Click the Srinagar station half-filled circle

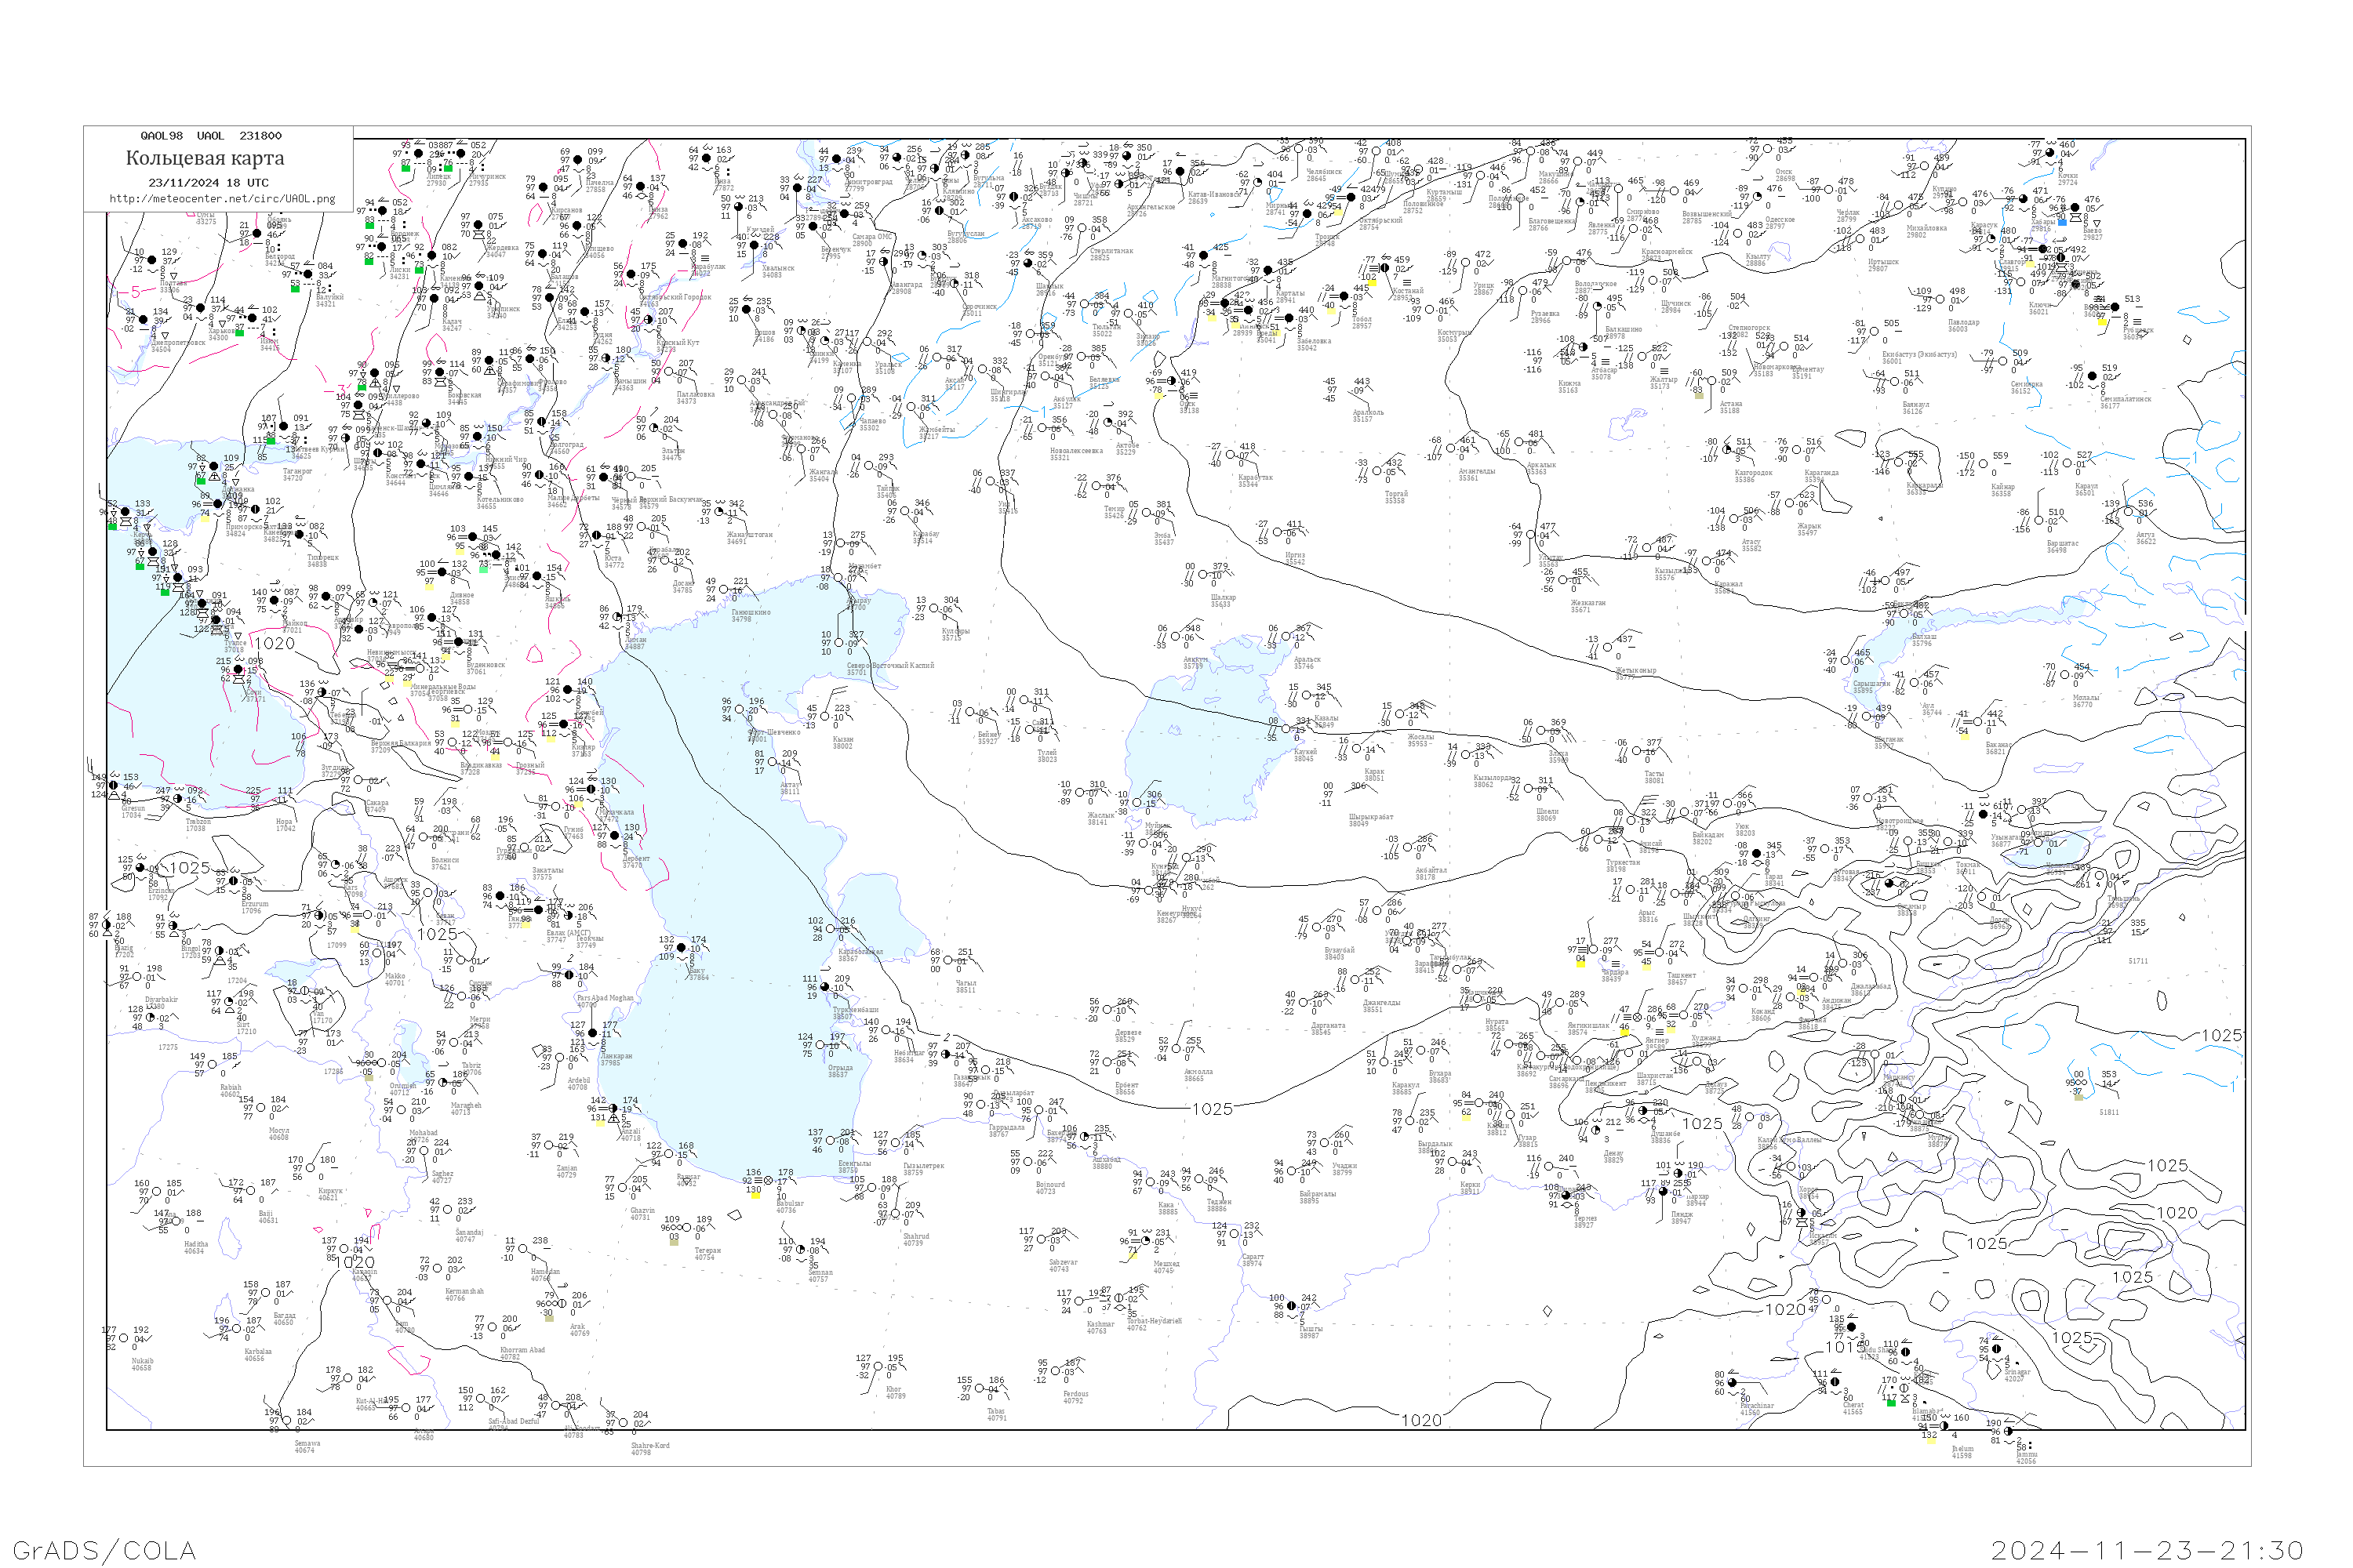pyautogui.click(x=1996, y=1348)
